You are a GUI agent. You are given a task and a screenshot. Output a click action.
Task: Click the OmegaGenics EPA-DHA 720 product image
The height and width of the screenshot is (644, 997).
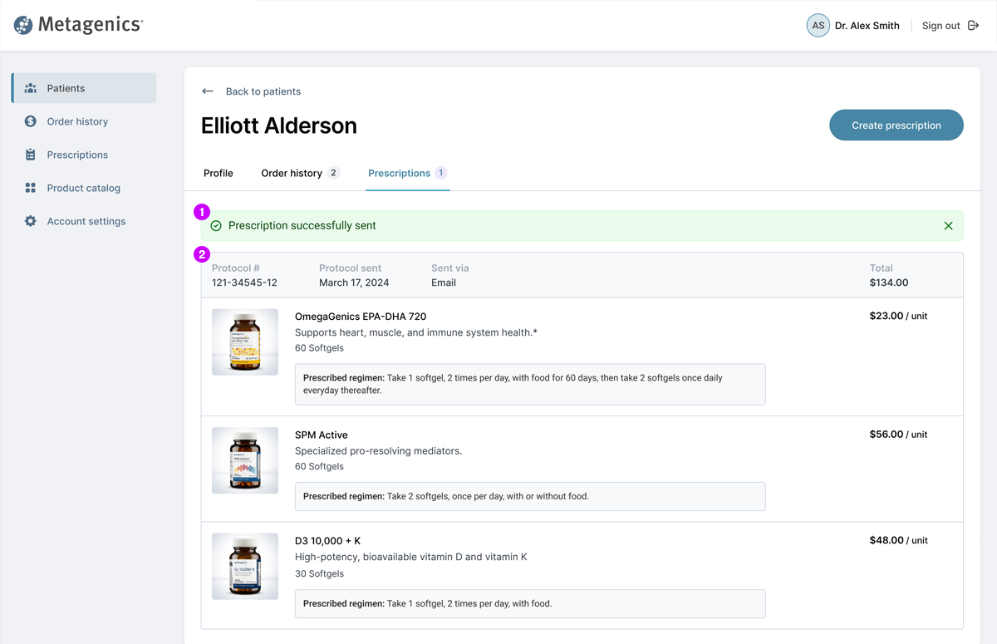(245, 342)
